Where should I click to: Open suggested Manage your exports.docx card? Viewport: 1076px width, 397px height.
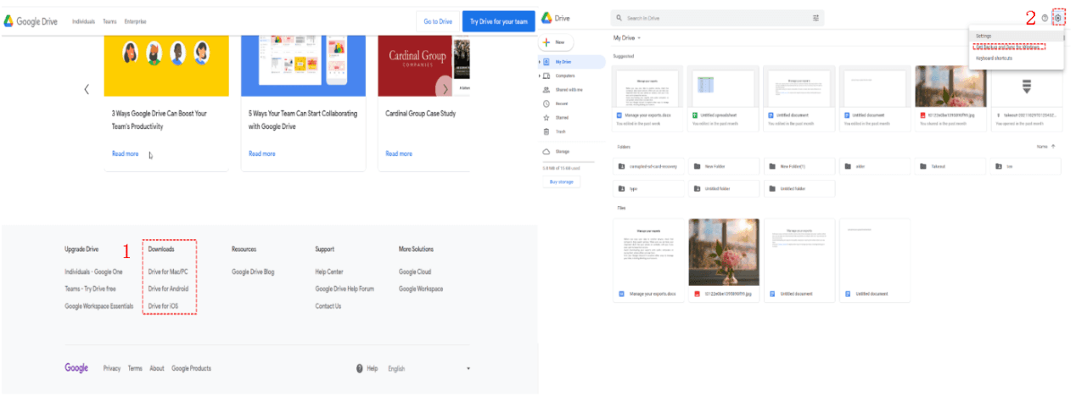click(x=647, y=98)
